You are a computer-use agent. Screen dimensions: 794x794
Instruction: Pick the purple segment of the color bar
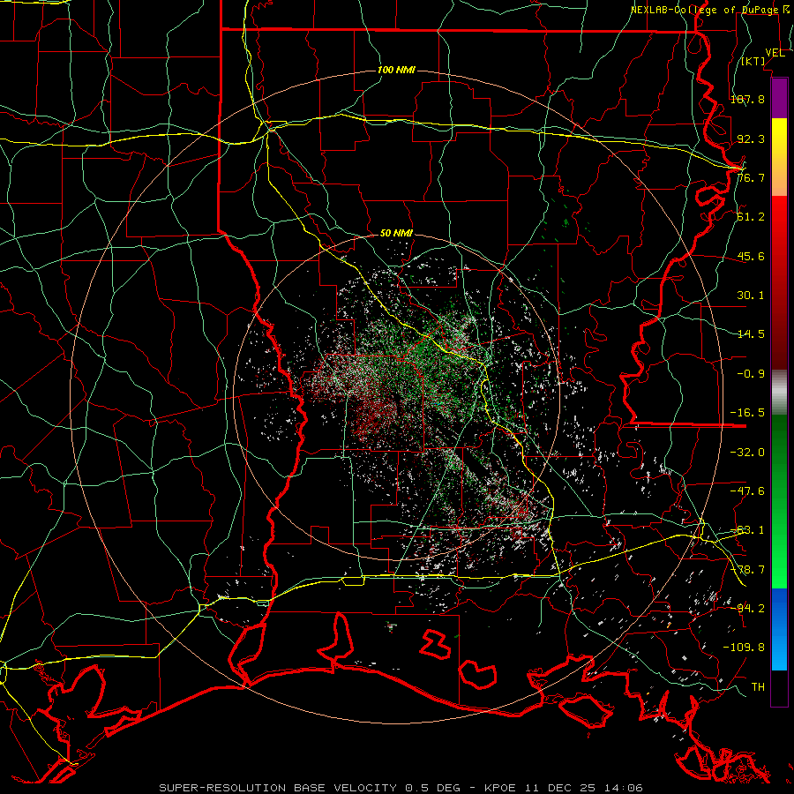[x=779, y=98]
